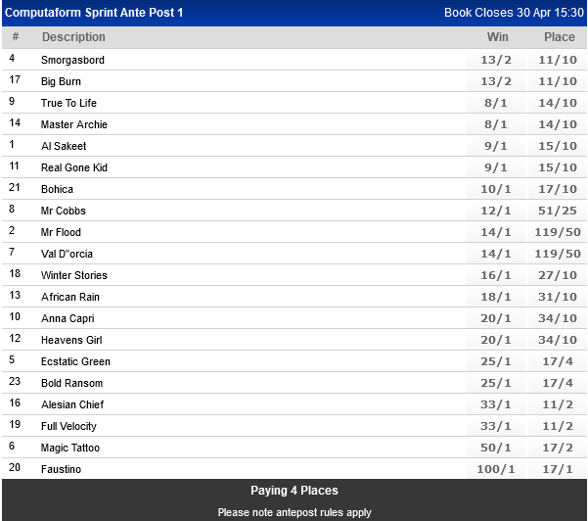The width and height of the screenshot is (588, 521).
Task: Choose Val D'orcia place odds 119/50
Action: coord(559,254)
